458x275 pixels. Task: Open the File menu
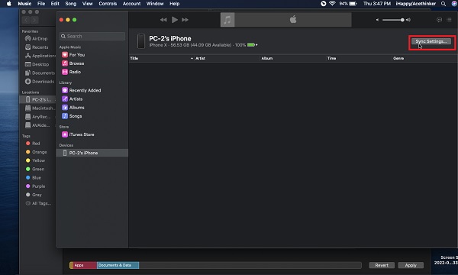tap(41, 4)
